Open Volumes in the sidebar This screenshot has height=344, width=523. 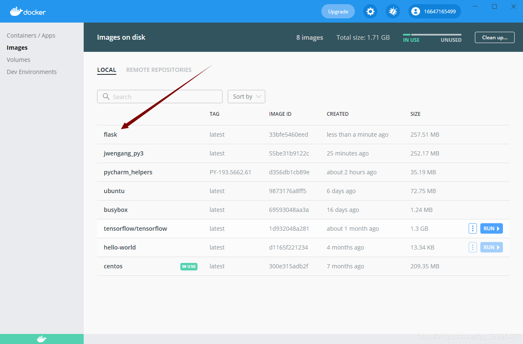tap(18, 60)
